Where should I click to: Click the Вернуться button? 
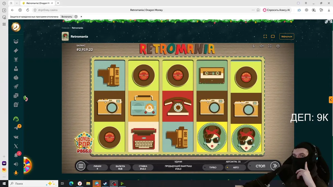[x=287, y=36]
